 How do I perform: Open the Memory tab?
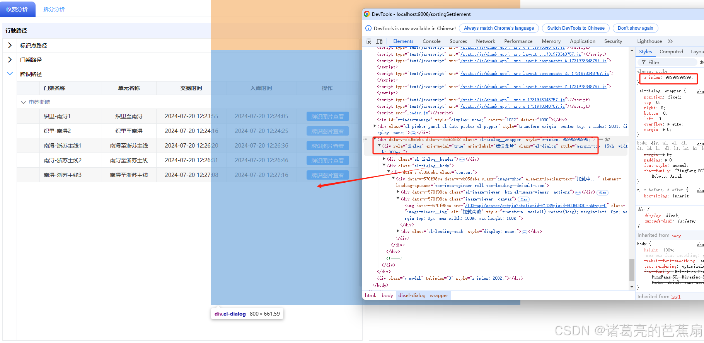tap(551, 41)
